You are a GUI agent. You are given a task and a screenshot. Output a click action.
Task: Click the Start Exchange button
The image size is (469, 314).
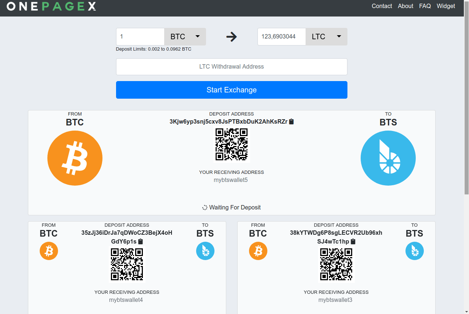[x=232, y=90]
